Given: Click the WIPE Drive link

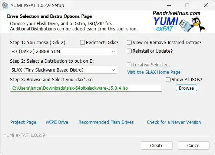Looking at the screenshot, I should tap(57, 122).
